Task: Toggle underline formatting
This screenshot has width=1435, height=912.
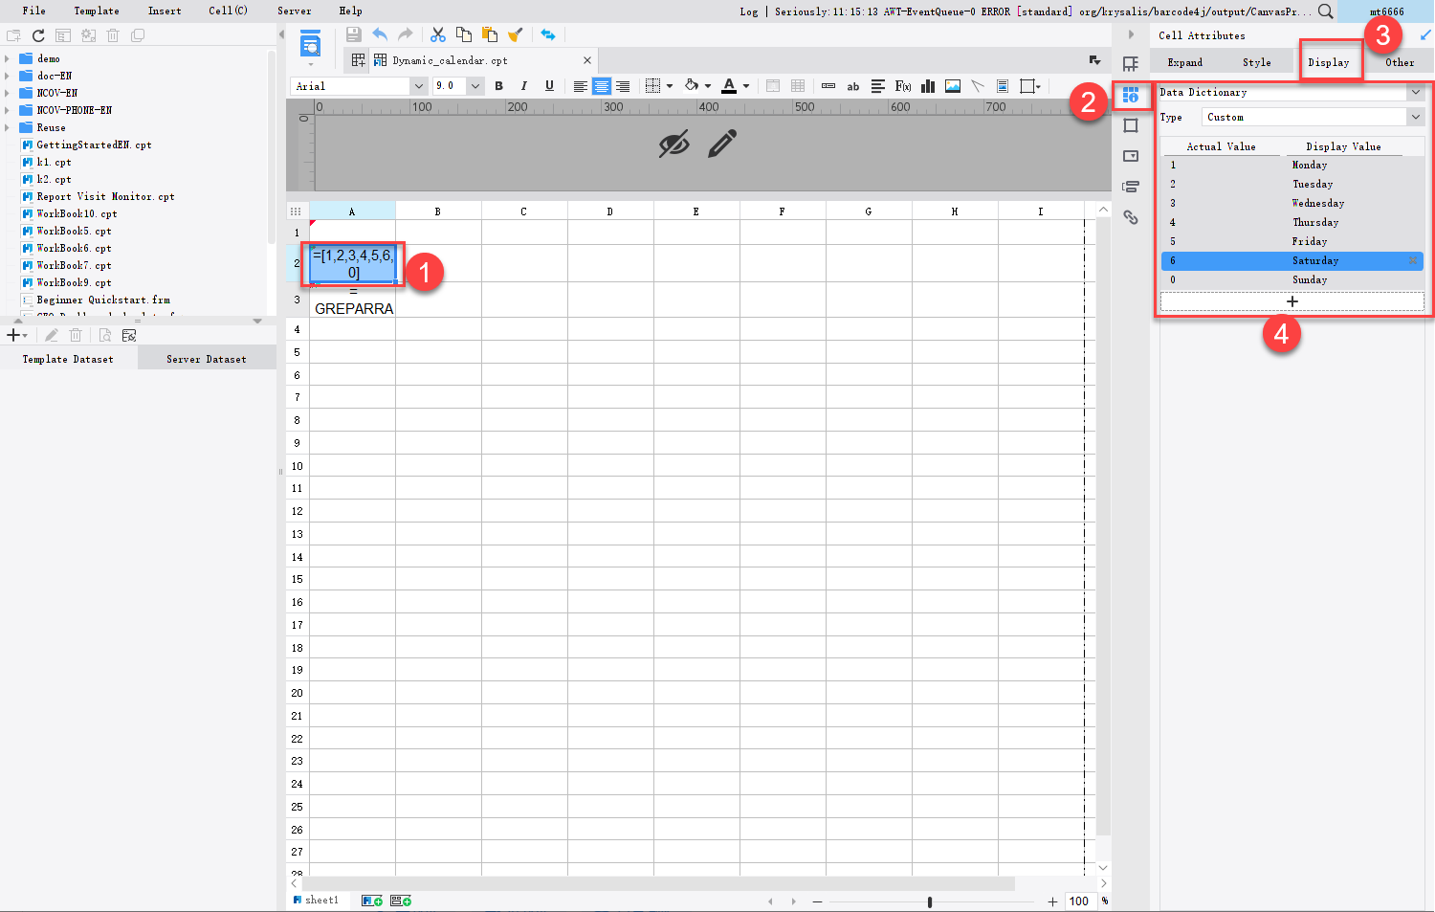Action: [549, 86]
